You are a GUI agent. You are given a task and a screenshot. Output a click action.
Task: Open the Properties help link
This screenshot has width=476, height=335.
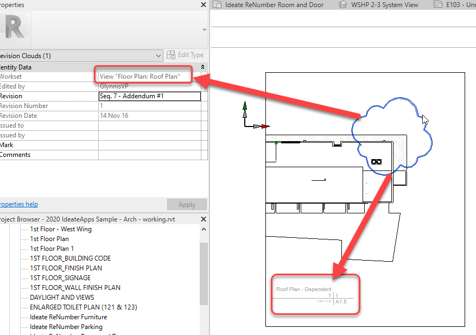pyautogui.click(x=18, y=204)
